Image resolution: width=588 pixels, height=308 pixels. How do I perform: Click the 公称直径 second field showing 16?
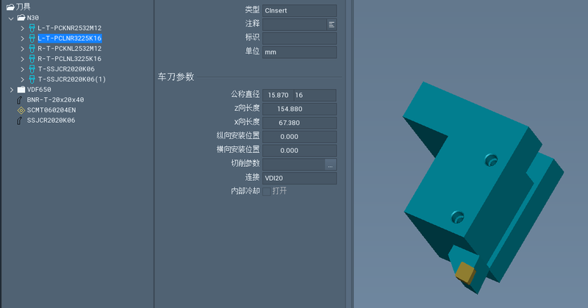pos(315,96)
